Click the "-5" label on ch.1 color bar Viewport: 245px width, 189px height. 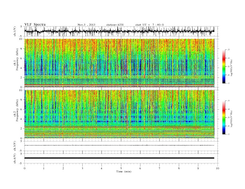228,67
